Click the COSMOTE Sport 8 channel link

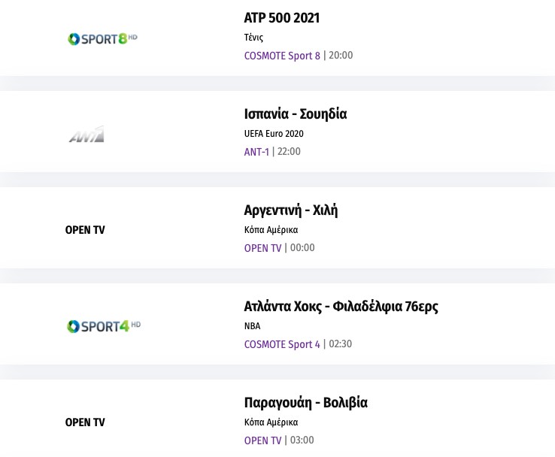(x=282, y=56)
